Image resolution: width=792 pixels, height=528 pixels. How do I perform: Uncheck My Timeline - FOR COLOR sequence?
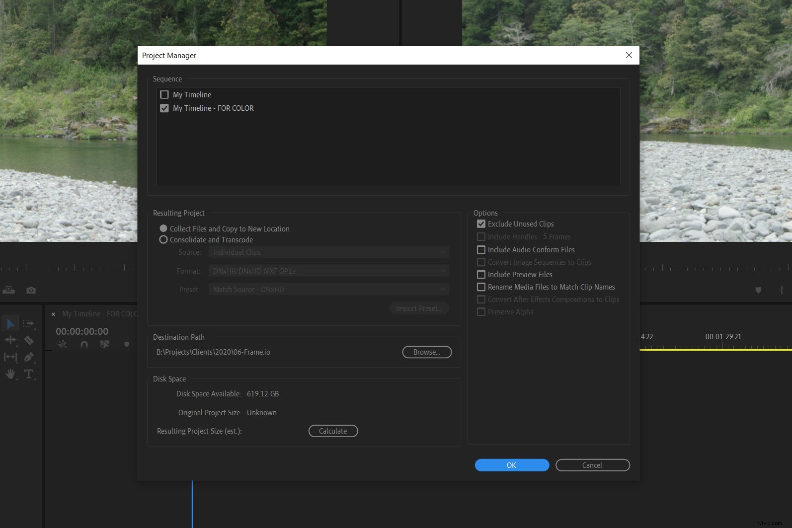coord(164,108)
